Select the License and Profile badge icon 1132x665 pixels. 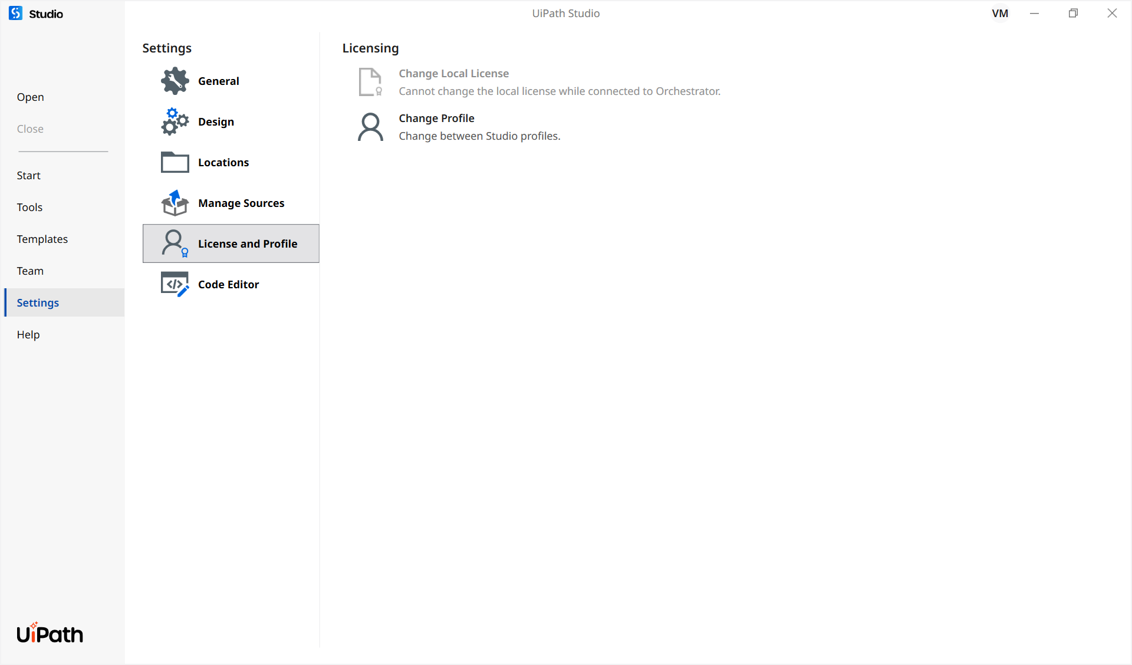click(174, 243)
